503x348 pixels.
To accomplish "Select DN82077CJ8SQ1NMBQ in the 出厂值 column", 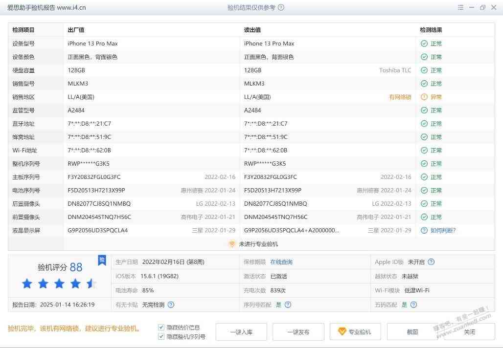I will [x=99, y=204].
